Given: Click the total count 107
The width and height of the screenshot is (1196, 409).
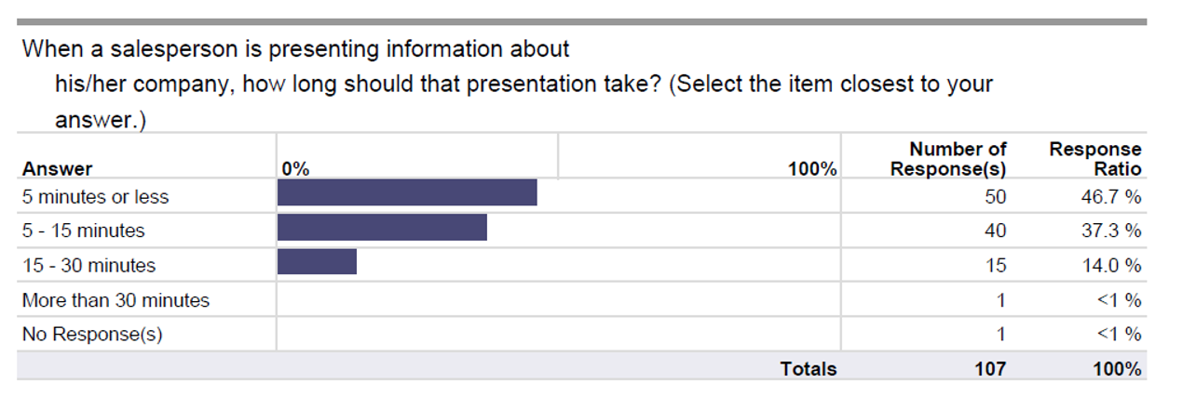Looking at the screenshot, I should pos(990,369).
